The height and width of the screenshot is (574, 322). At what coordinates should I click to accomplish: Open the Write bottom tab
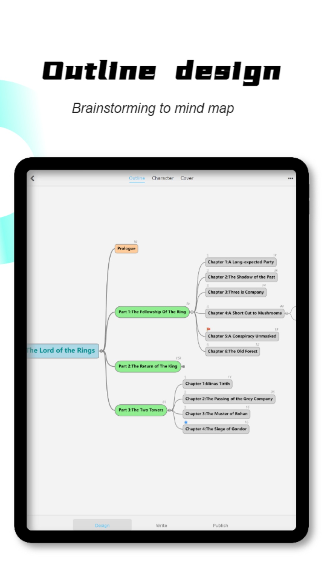click(x=161, y=525)
